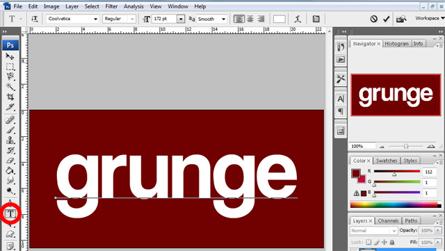Image resolution: width=445 pixels, height=251 pixels.
Task: Select the History Brush tool
Action: [x=10, y=150]
